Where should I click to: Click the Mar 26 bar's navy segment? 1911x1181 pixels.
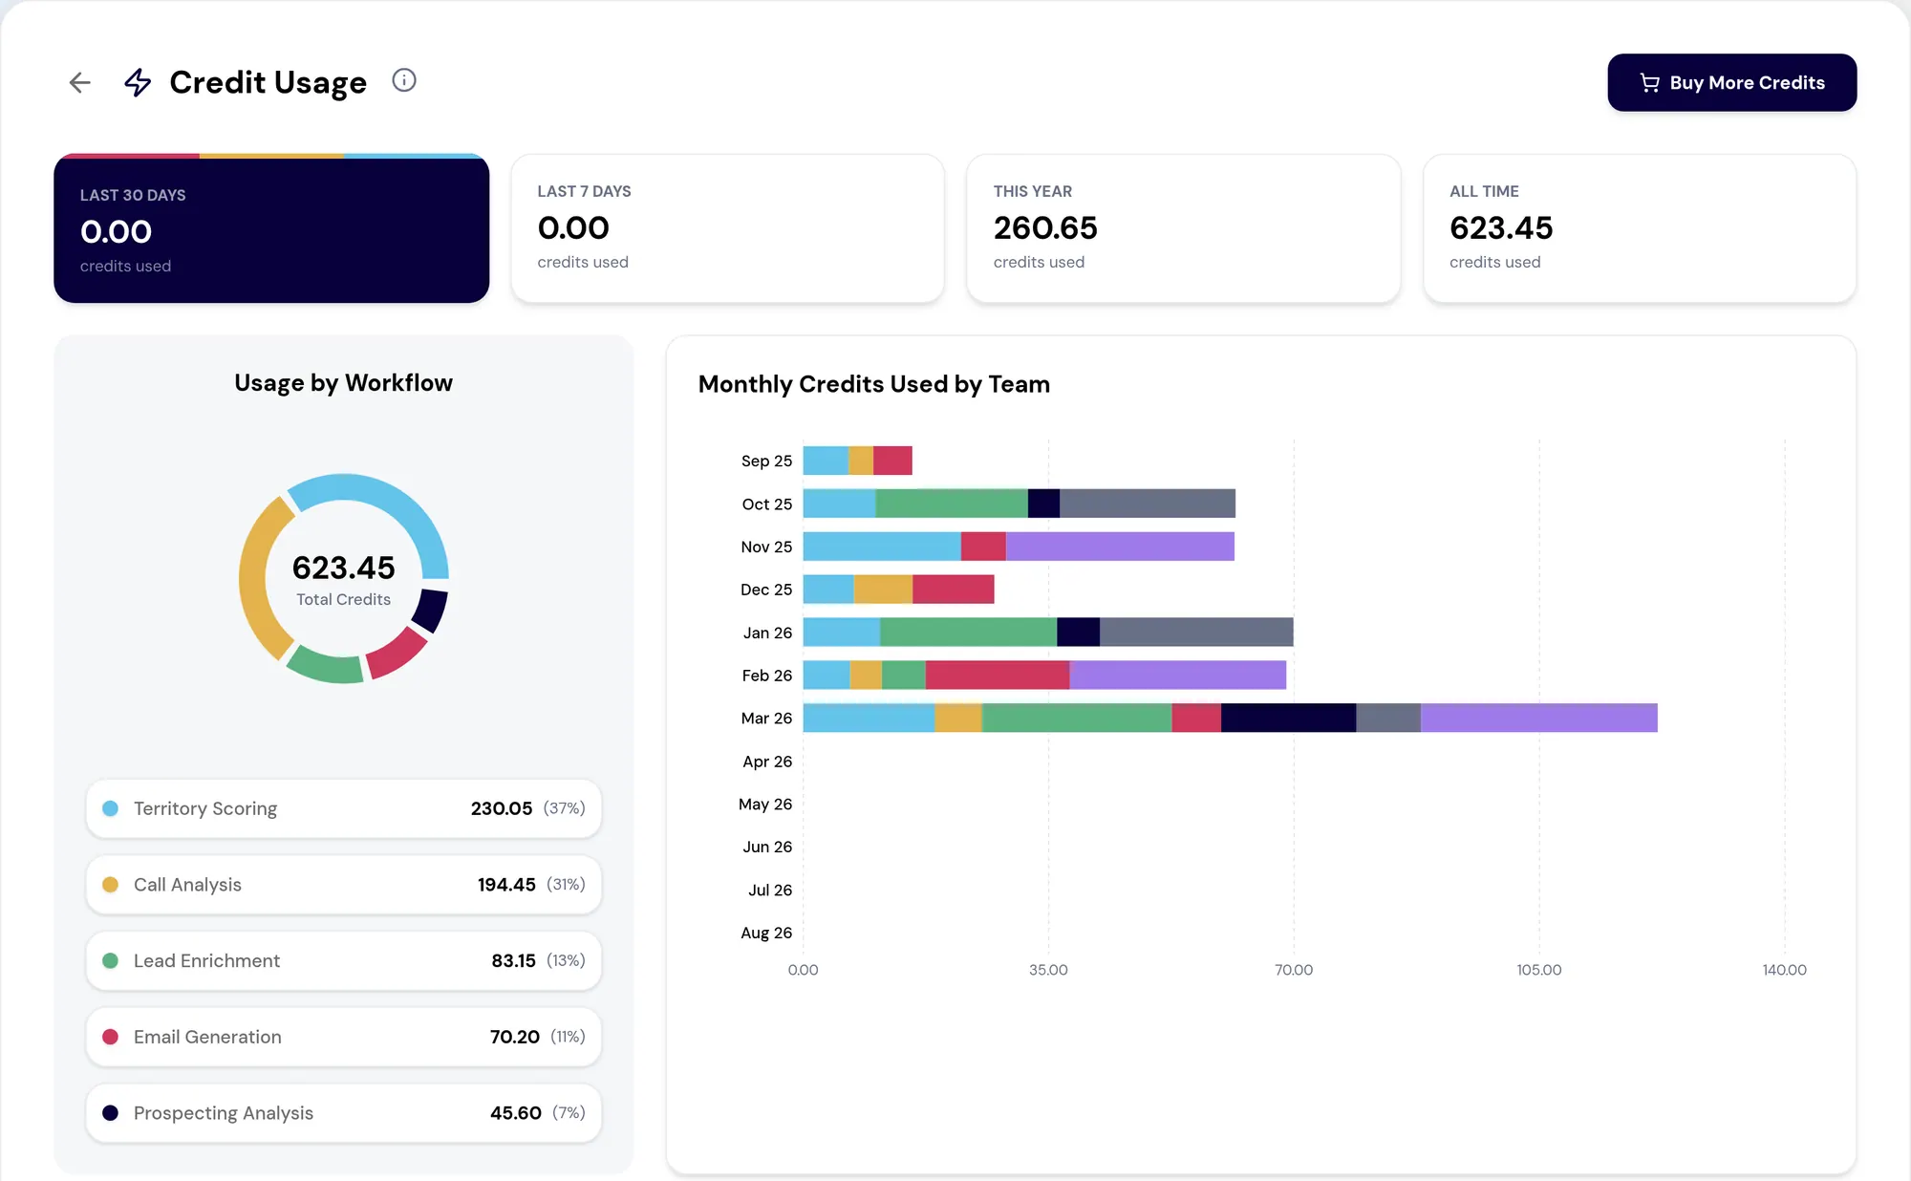(x=1288, y=718)
